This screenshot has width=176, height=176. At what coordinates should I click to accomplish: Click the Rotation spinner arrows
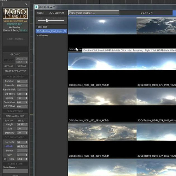pos(26,81)
